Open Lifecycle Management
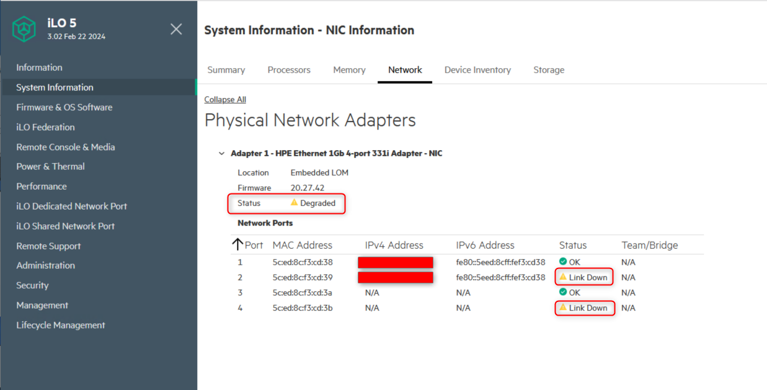767x390 pixels. pyautogui.click(x=61, y=325)
